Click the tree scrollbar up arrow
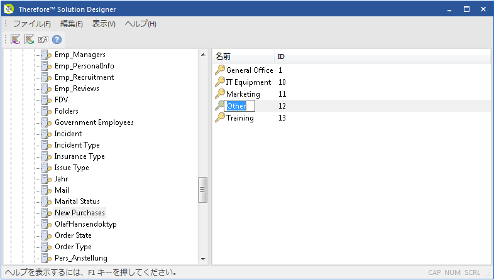This screenshot has height=280, width=494. pos(203,55)
